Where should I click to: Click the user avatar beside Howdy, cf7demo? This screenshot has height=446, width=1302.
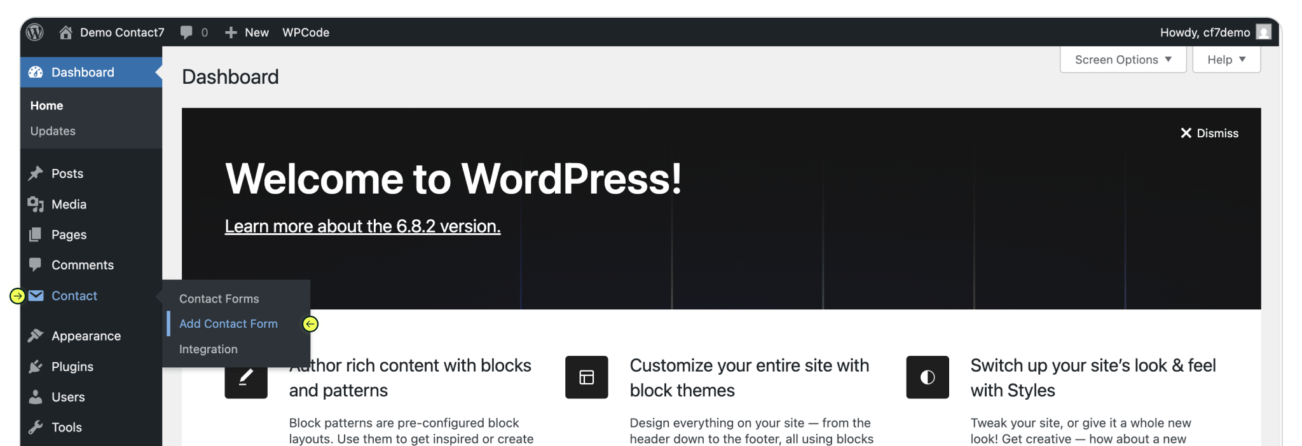1264,32
